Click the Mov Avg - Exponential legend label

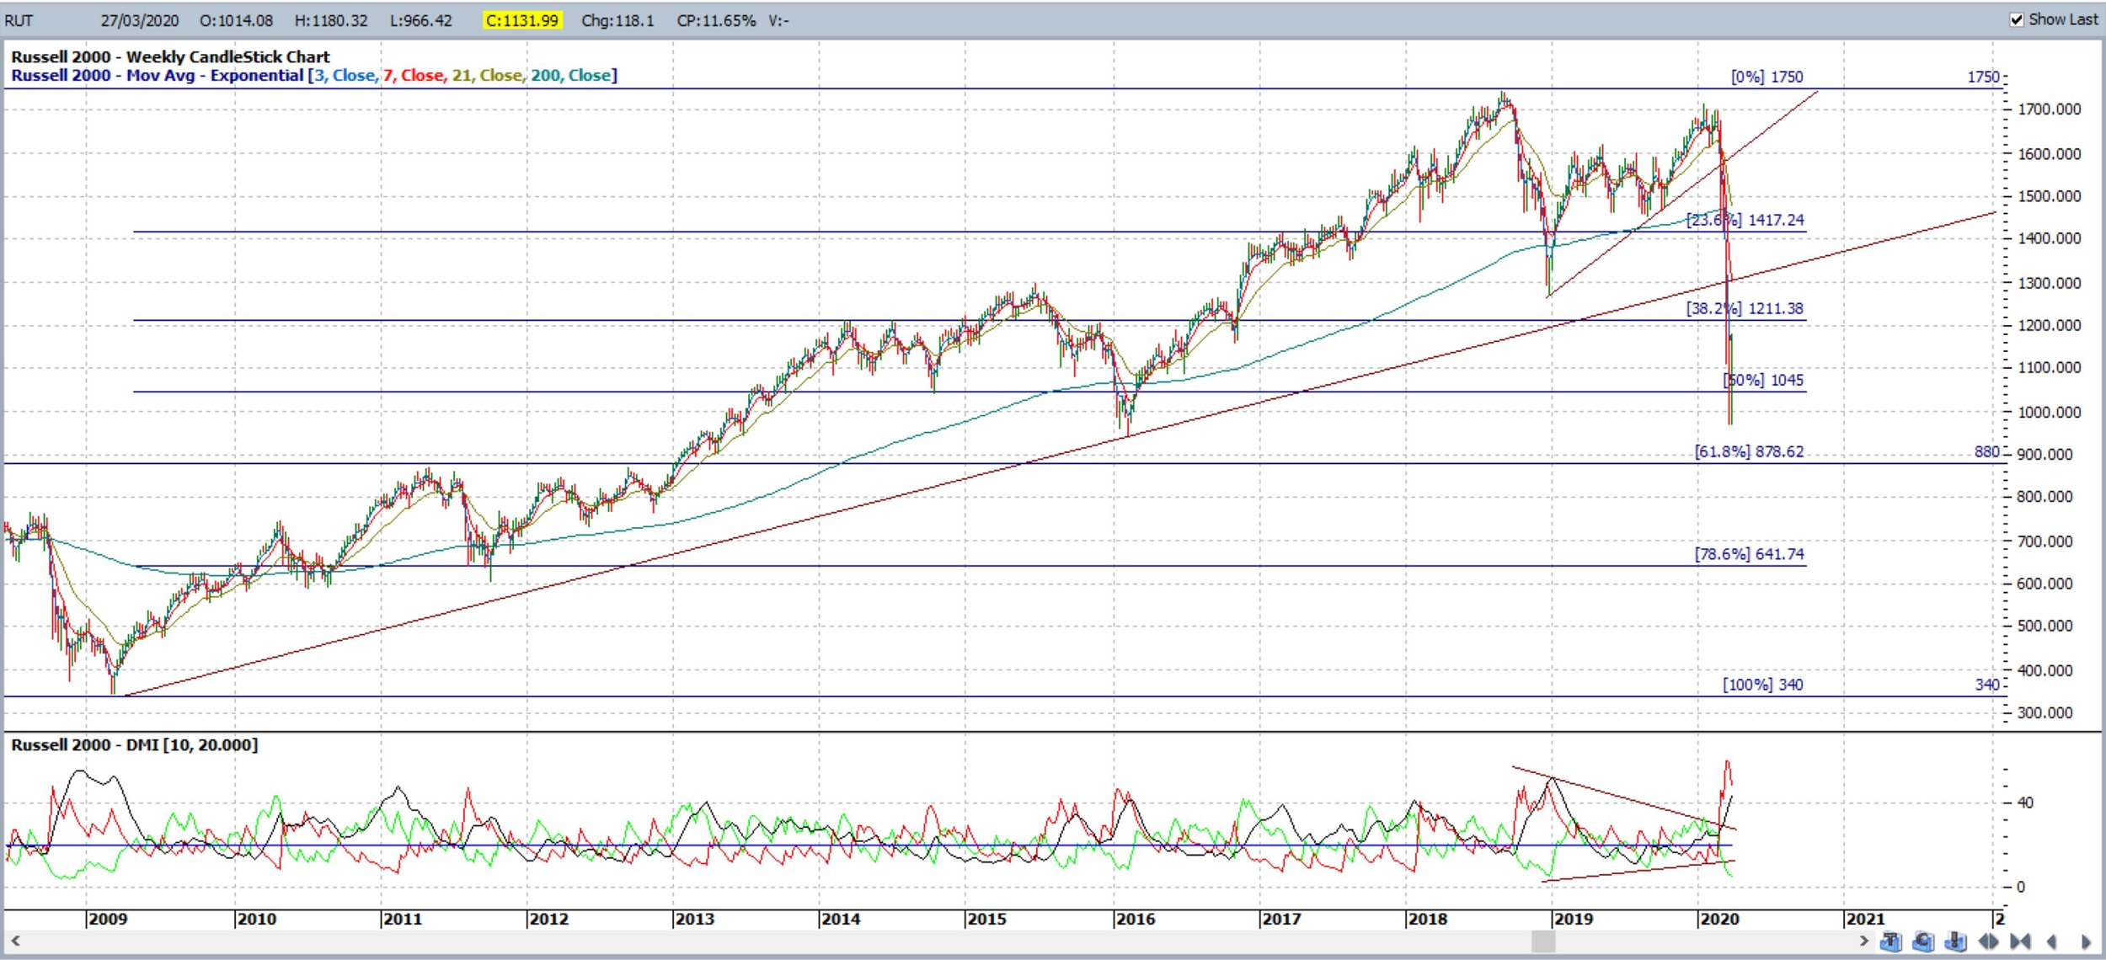click(215, 75)
